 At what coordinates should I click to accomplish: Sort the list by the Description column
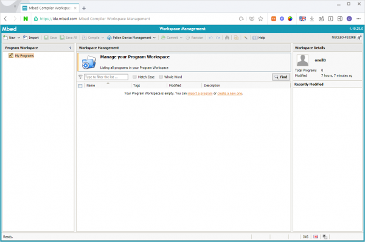(212, 86)
